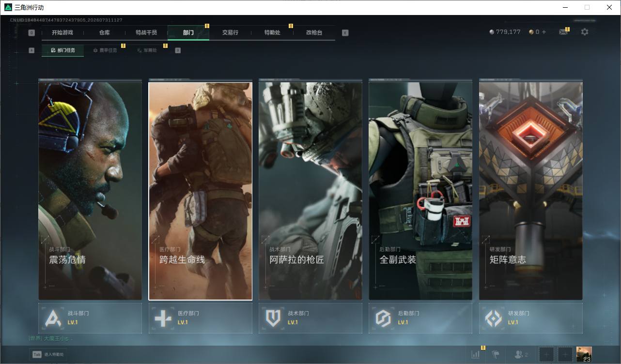This screenshot has width=621, height=364.
Task: Click the CN UID text at top left
Action: [x=66, y=20]
